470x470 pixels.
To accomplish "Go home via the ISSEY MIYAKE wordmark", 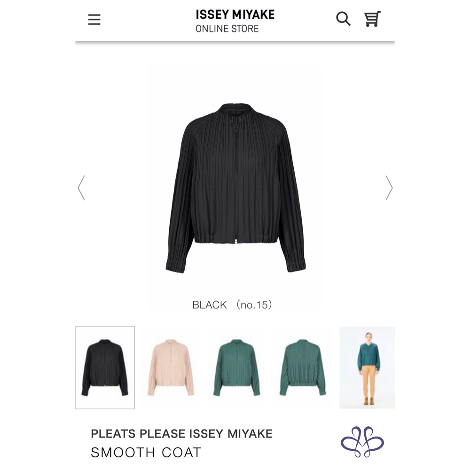I will click(235, 15).
